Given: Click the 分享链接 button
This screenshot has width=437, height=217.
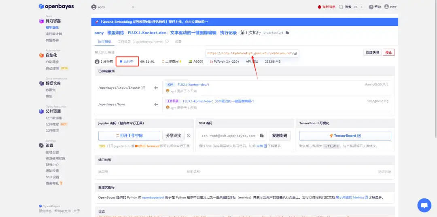Looking at the screenshot, I should pyautogui.click(x=173, y=136).
